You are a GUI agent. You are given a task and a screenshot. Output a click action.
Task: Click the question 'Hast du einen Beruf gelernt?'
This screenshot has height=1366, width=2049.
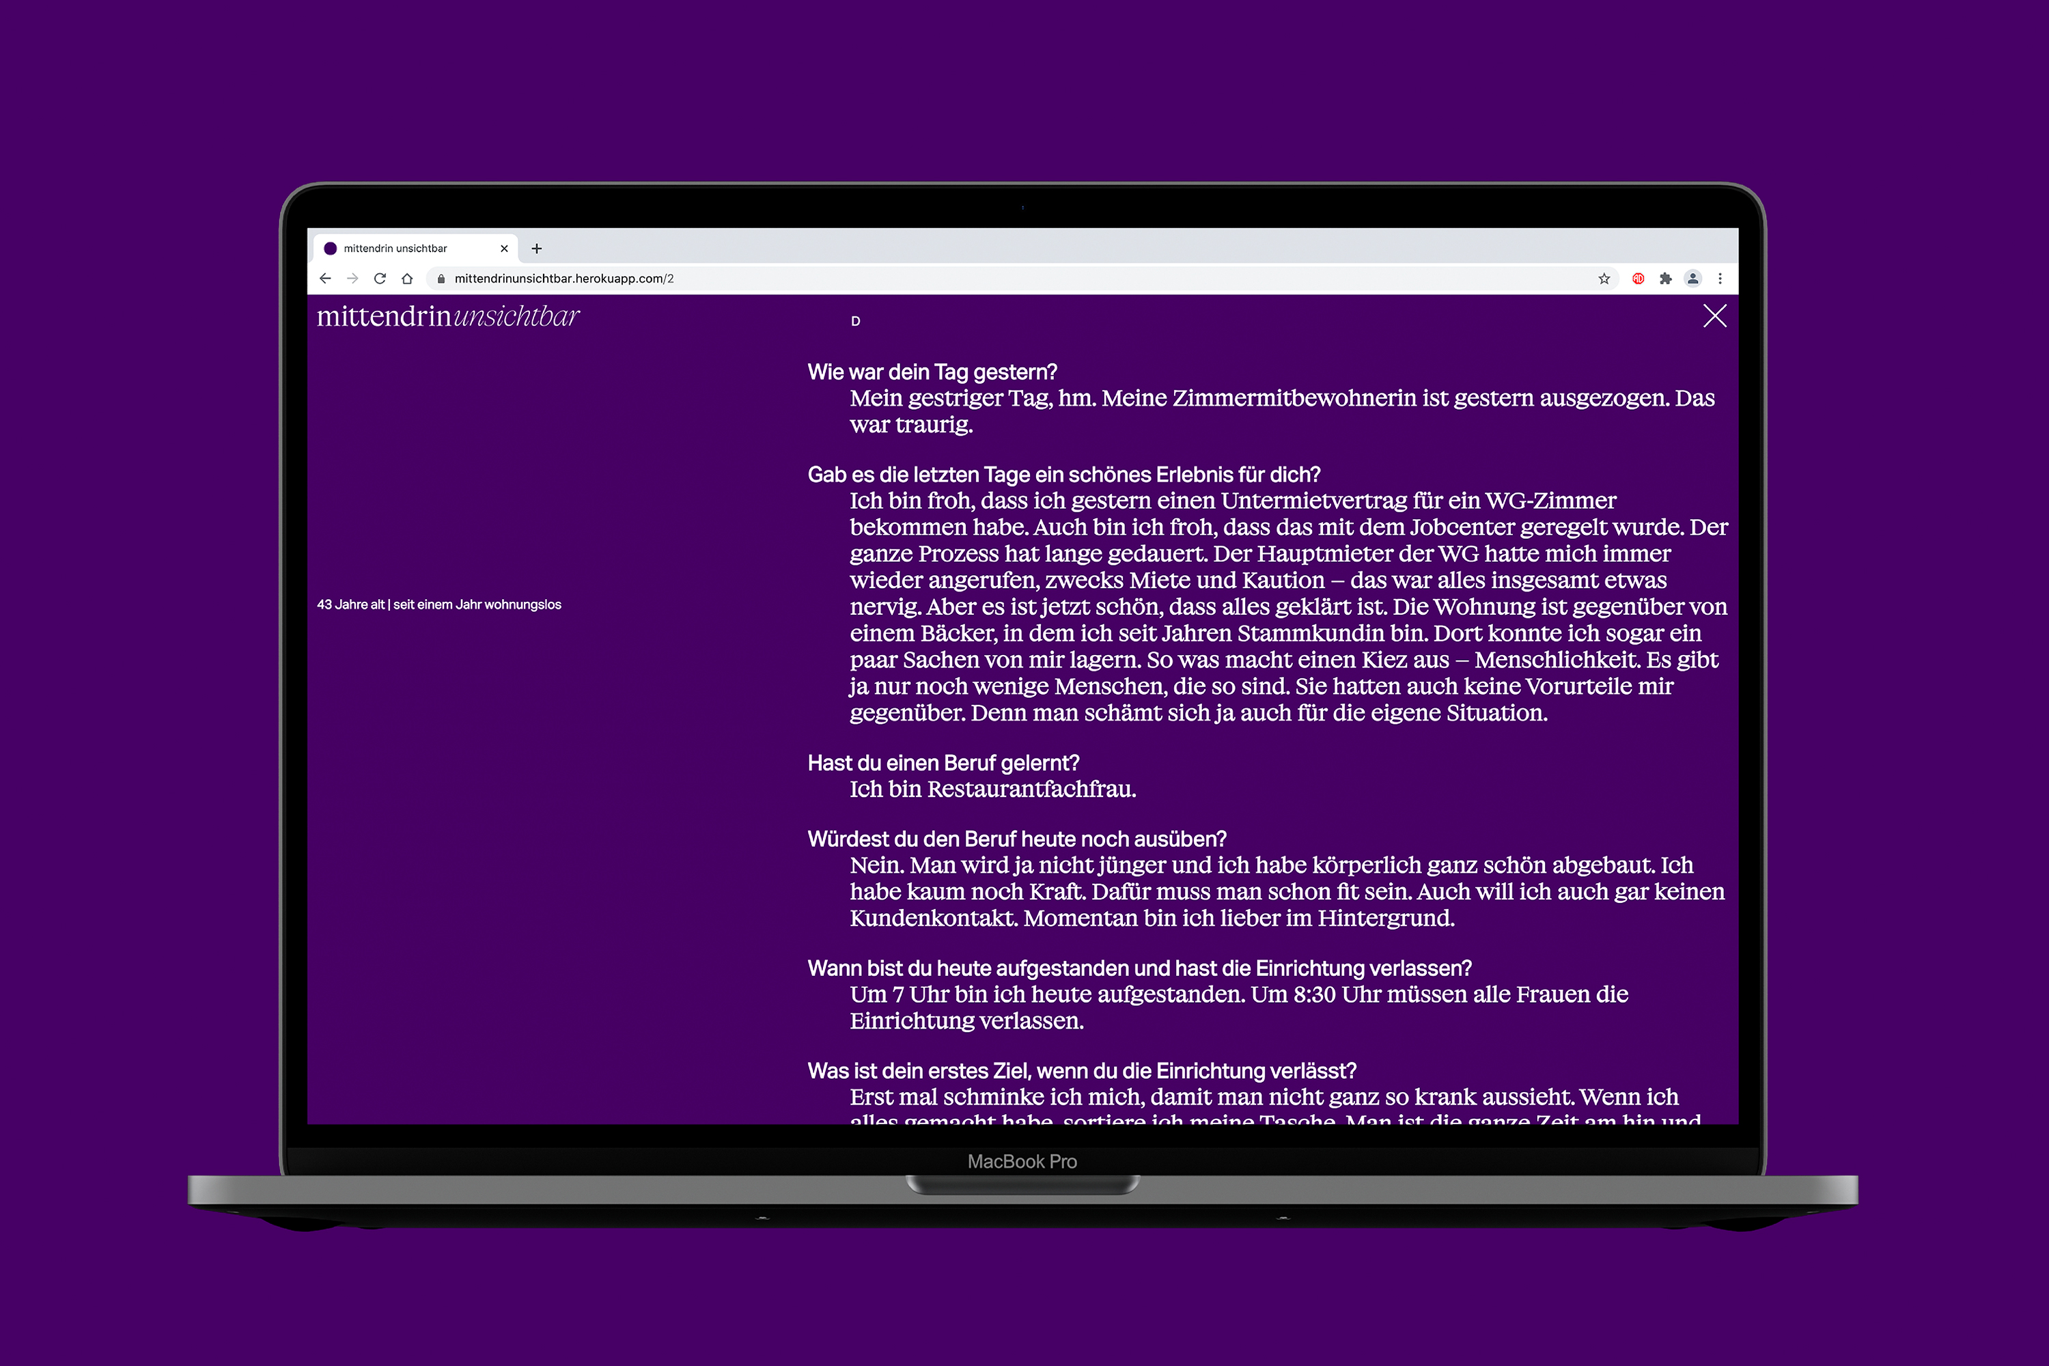[943, 763]
